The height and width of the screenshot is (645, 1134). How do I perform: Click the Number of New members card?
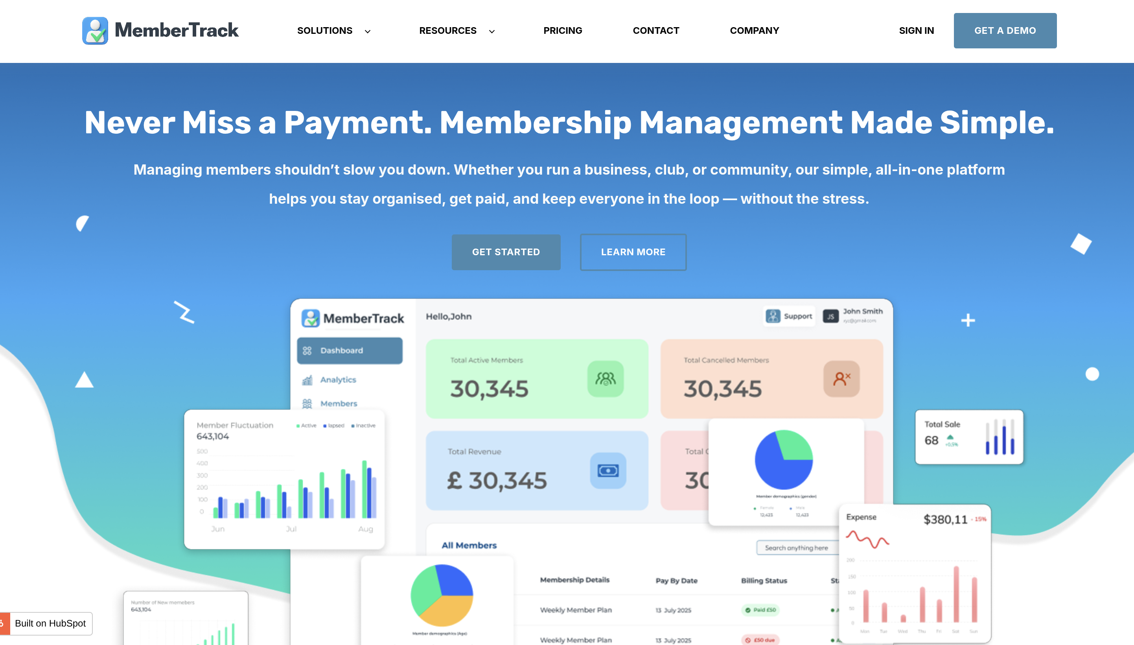[x=186, y=617]
